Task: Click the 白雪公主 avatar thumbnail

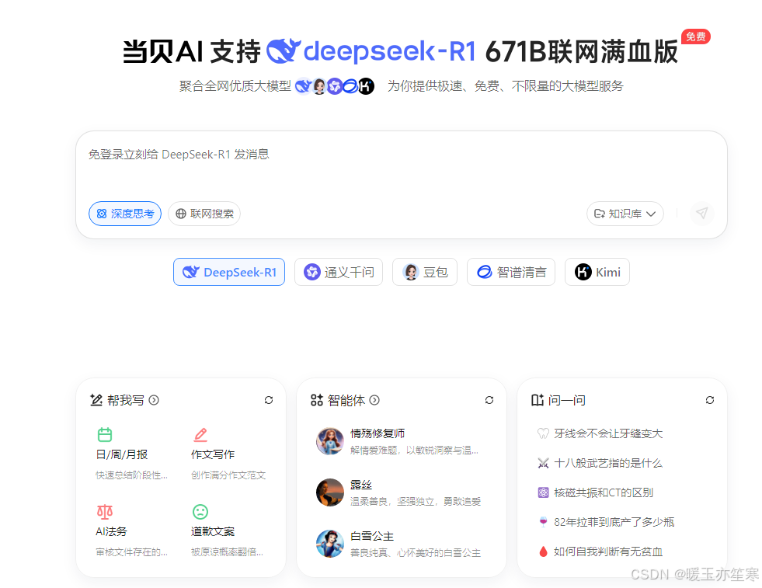Action: (330, 544)
